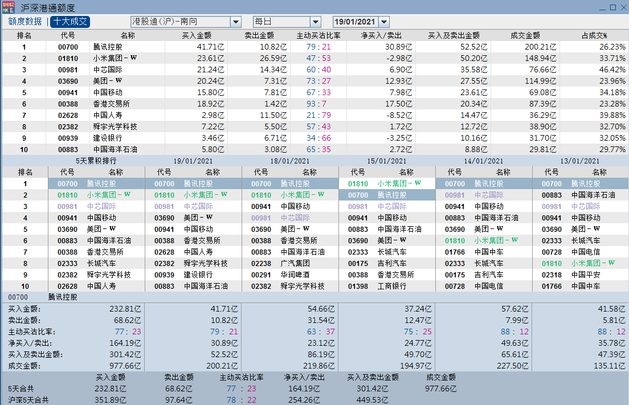The width and height of the screenshot is (629, 405).
Task: Click the 148.94亿 turnover value
Action: coord(540,58)
